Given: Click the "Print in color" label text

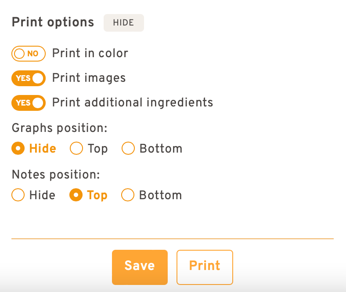Looking at the screenshot, I should pos(90,54).
